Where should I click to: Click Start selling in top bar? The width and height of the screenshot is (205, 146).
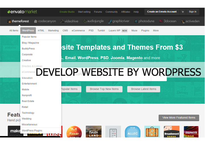(84, 12)
